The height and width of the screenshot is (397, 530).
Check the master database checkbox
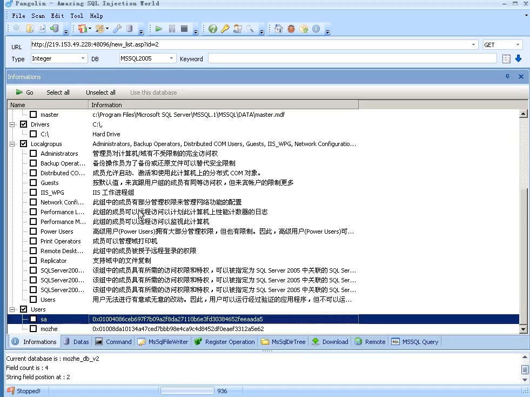[33, 115]
